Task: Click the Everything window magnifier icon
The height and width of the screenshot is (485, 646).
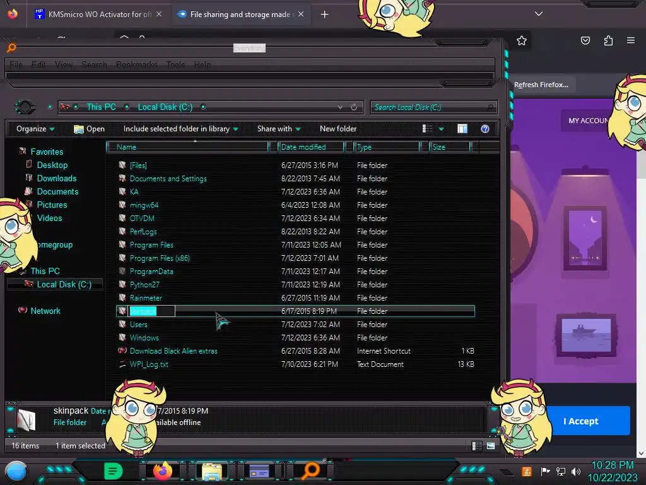Action: pyautogui.click(x=11, y=48)
